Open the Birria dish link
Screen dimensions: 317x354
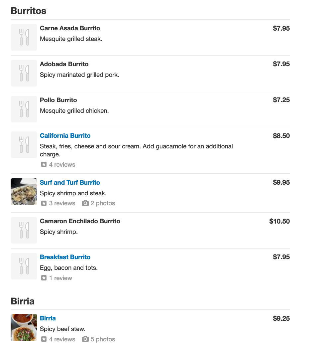click(x=48, y=318)
